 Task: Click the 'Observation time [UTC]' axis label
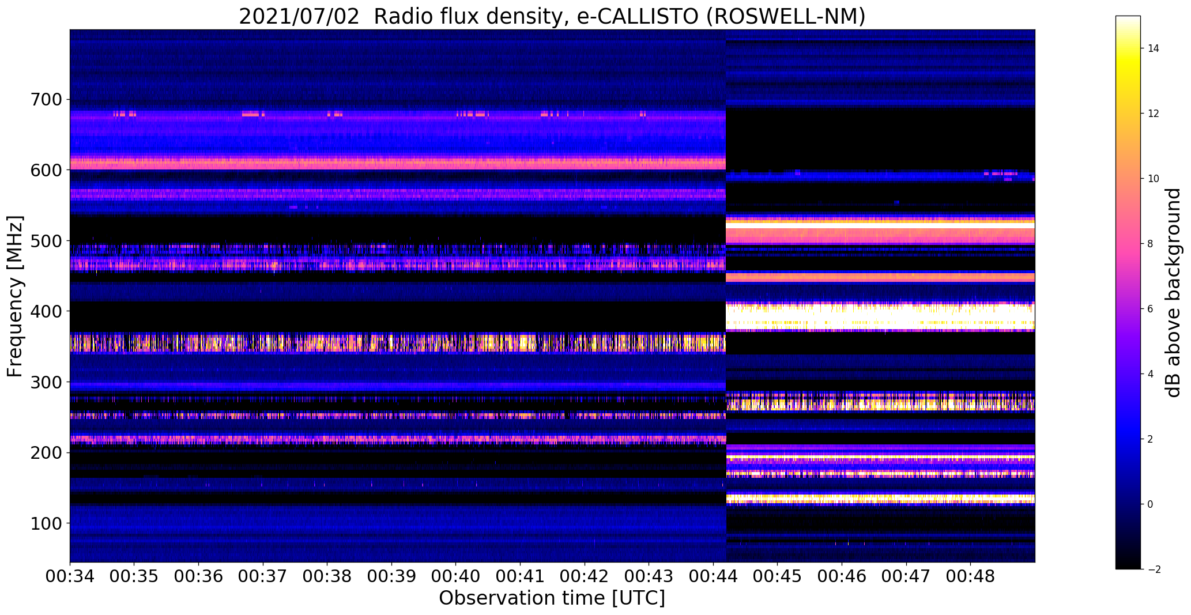point(552,598)
